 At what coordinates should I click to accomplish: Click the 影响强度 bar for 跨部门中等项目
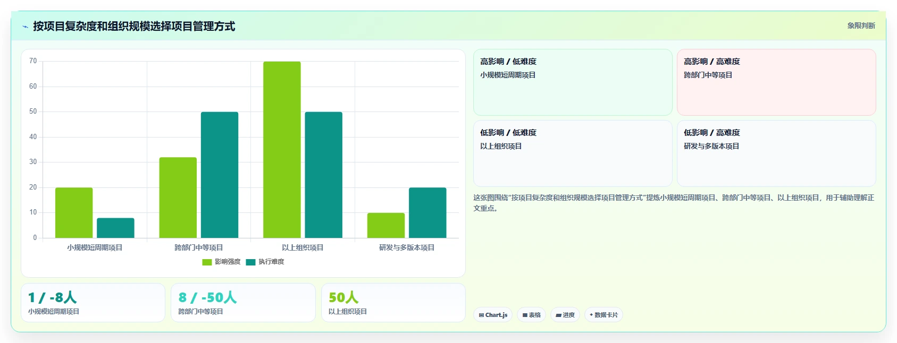(178, 198)
